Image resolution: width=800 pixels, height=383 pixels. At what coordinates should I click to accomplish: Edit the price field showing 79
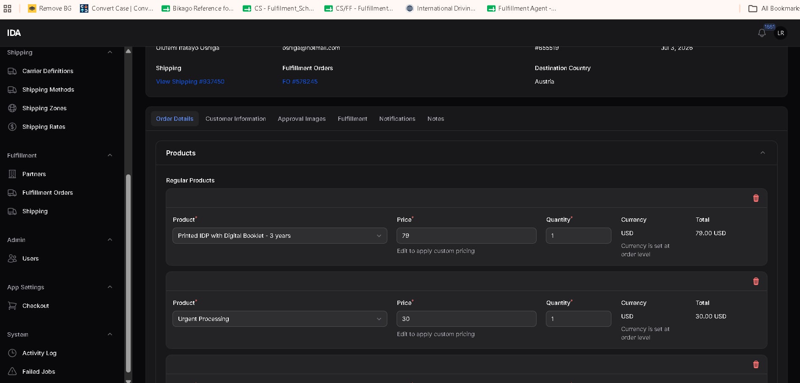[x=466, y=236]
